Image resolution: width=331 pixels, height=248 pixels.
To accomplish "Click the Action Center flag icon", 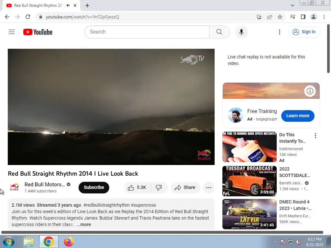I will (x=283, y=242).
